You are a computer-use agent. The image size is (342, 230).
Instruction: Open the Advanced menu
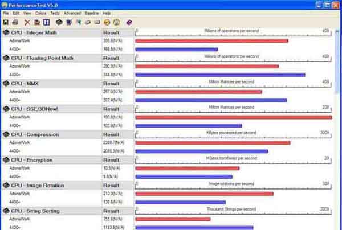[x=72, y=13]
